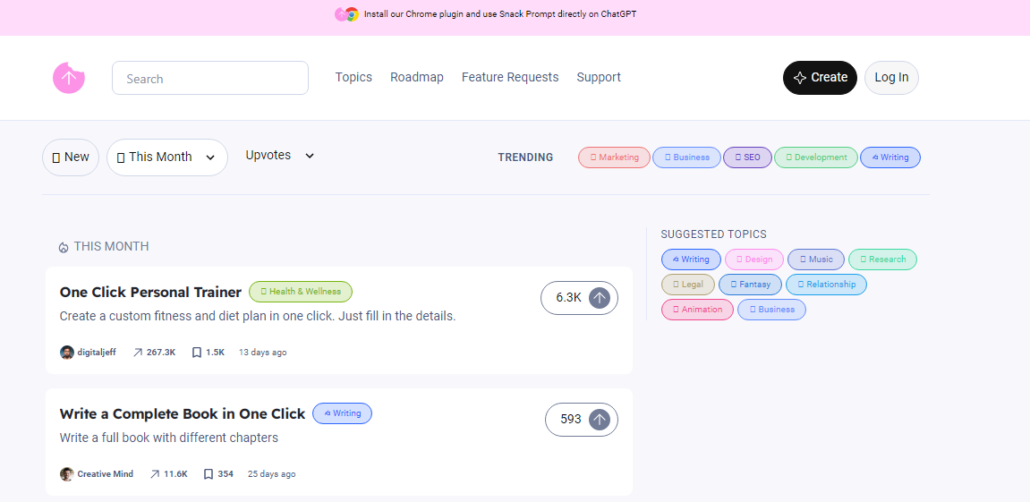Click the 6.3K upvote count
Viewport: 1030px width, 502px height.
point(569,298)
